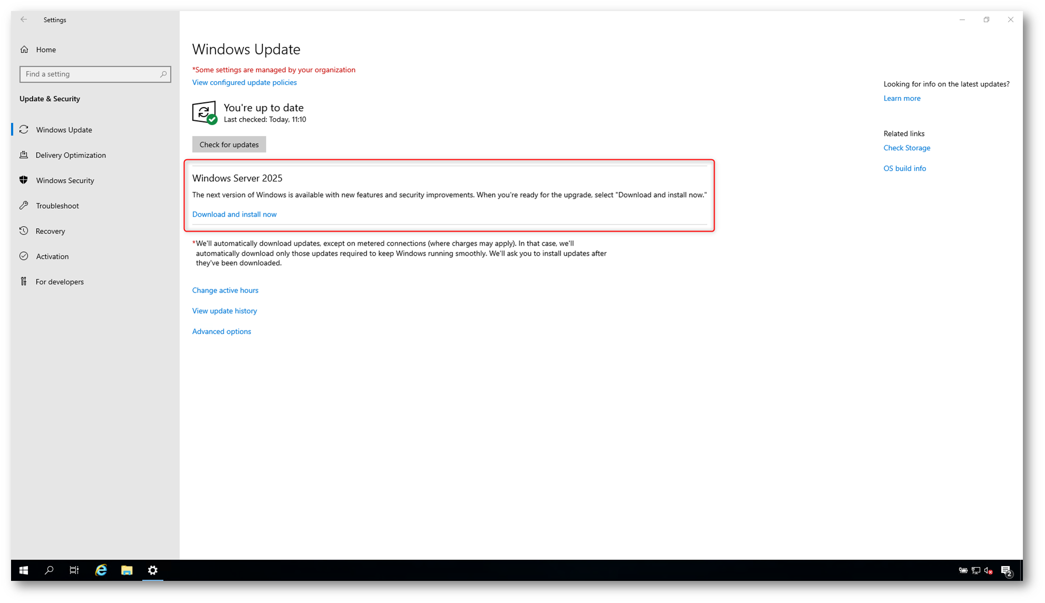Open the Action Center notifications icon

tap(1006, 570)
